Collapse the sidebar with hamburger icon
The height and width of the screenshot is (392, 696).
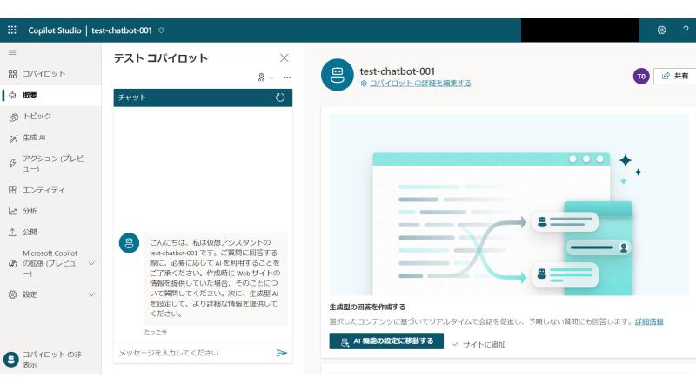[12, 52]
